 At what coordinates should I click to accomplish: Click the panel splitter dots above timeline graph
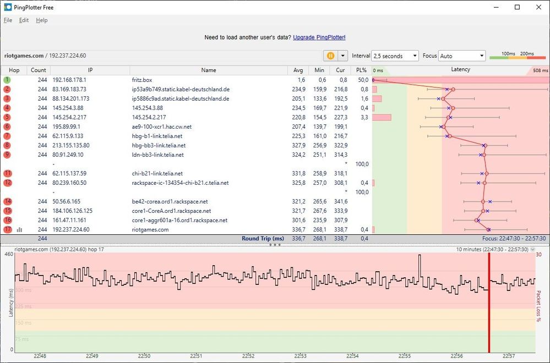pos(275,245)
